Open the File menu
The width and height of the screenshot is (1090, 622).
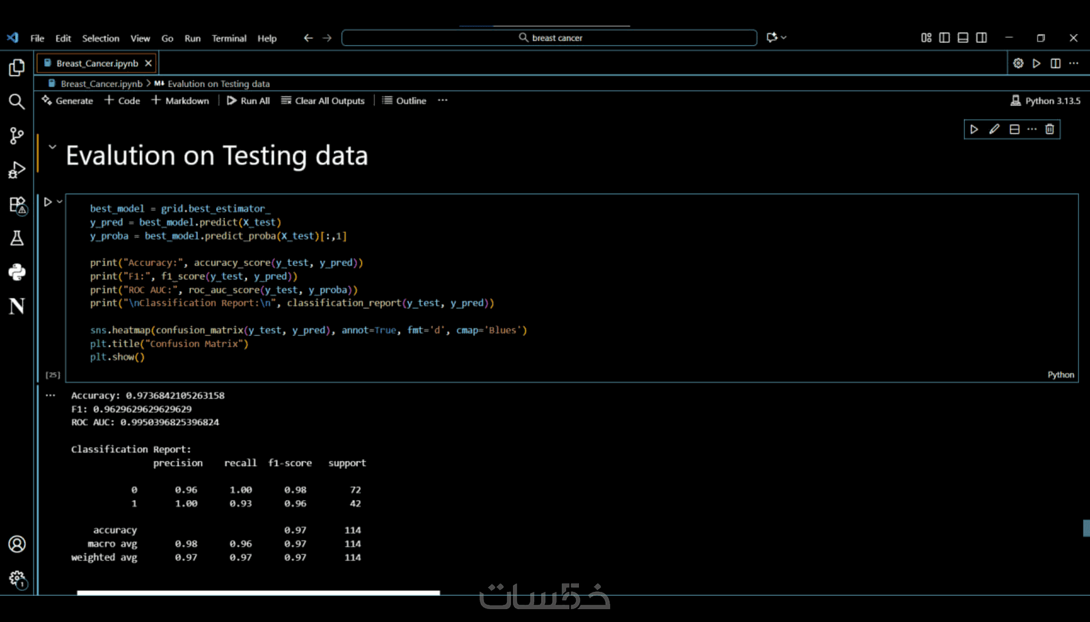(37, 38)
